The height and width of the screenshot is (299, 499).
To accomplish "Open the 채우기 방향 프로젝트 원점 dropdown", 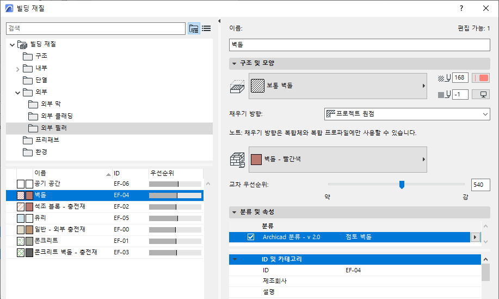I will tap(407, 114).
